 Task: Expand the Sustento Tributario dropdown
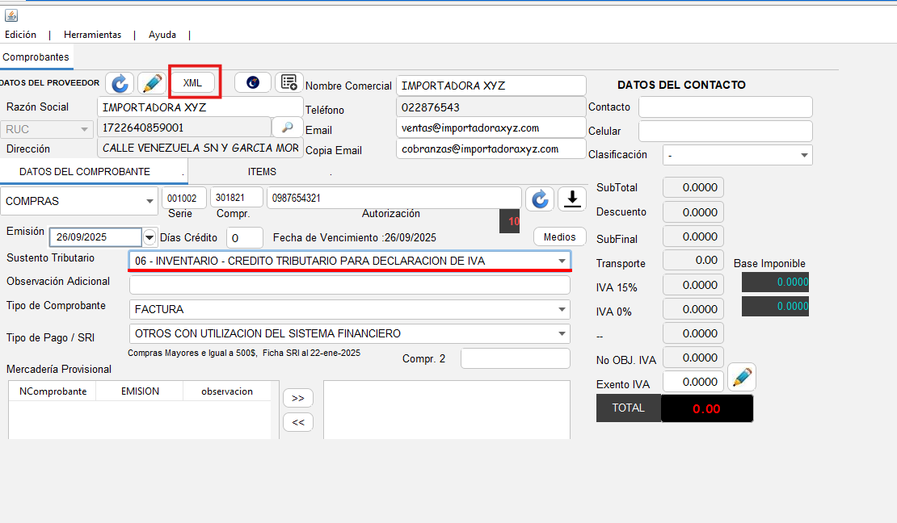coord(562,261)
